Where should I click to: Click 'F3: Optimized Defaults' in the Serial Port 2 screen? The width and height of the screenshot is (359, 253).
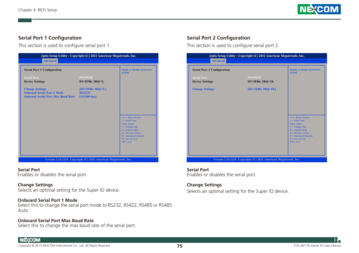(x=301, y=136)
